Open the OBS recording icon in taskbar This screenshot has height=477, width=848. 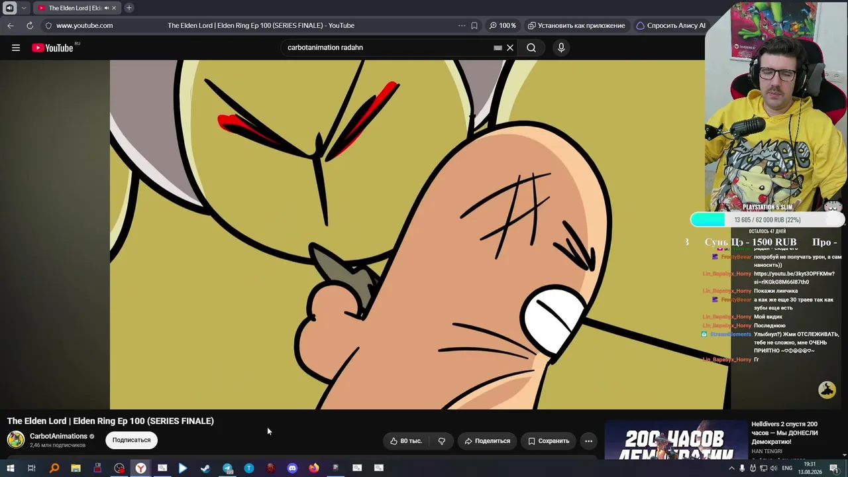(x=119, y=468)
